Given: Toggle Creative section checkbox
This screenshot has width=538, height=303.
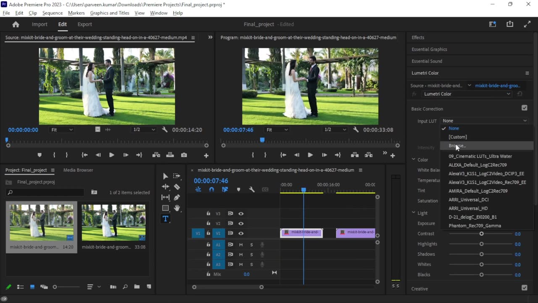Looking at the screenshot, I should point(524,288).
